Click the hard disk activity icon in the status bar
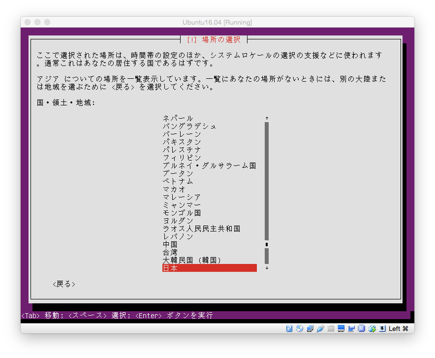This screenshot has height=358, width=435. pyautogui.click(x=289, y=328)
